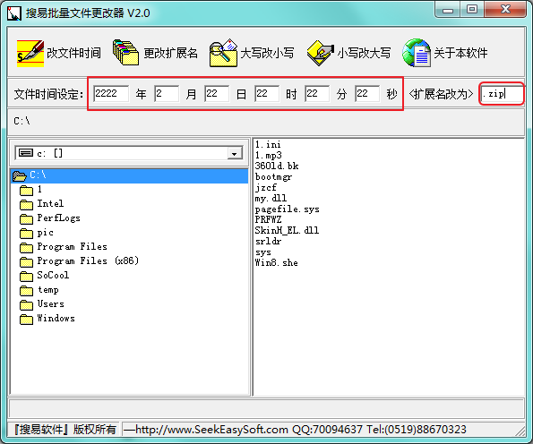The height and width of the screenshot is (444, 533).
Task: Select folder named 1 in tree
Action: [x=39, y=190]
